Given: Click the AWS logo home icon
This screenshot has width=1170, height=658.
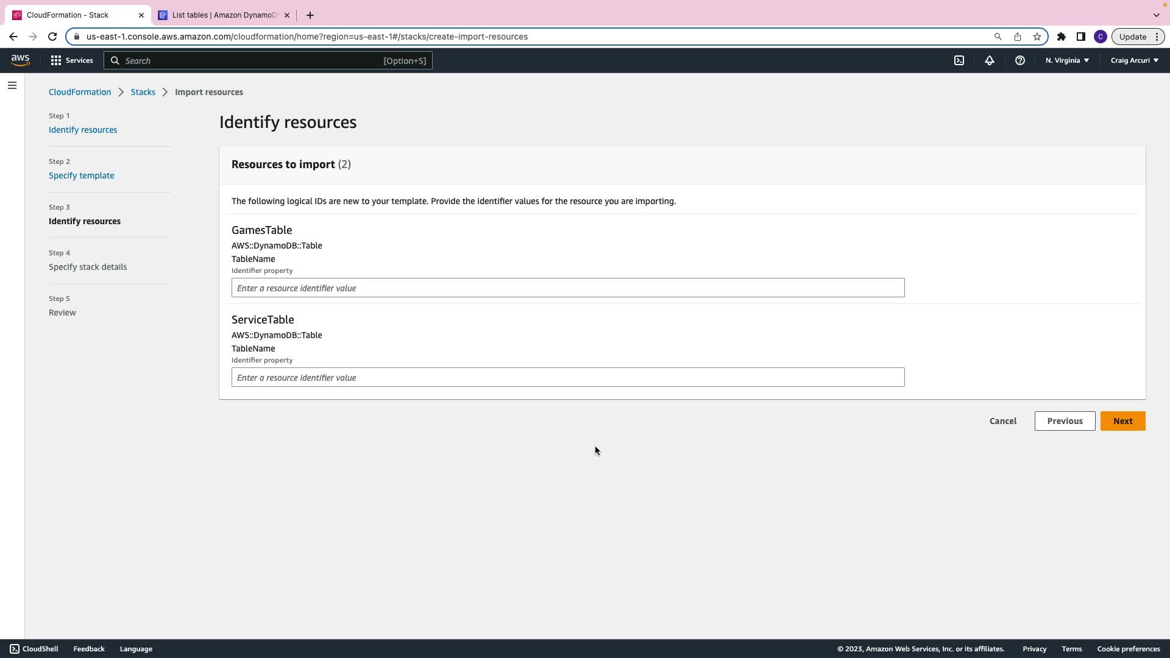Looking at the screenshot, I should click(x=20, y=60).
